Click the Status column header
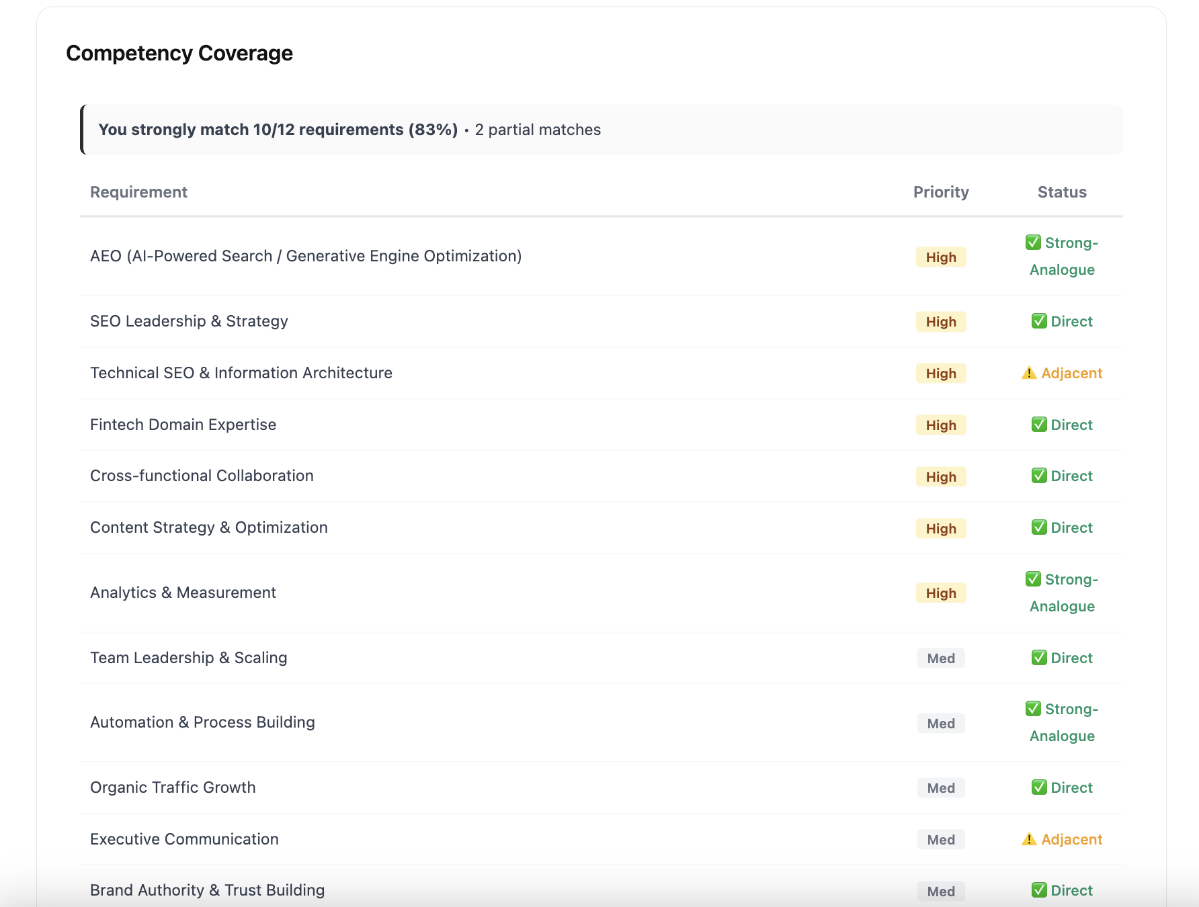Viewport: 1199px width, 907px height. [1061, 192]
